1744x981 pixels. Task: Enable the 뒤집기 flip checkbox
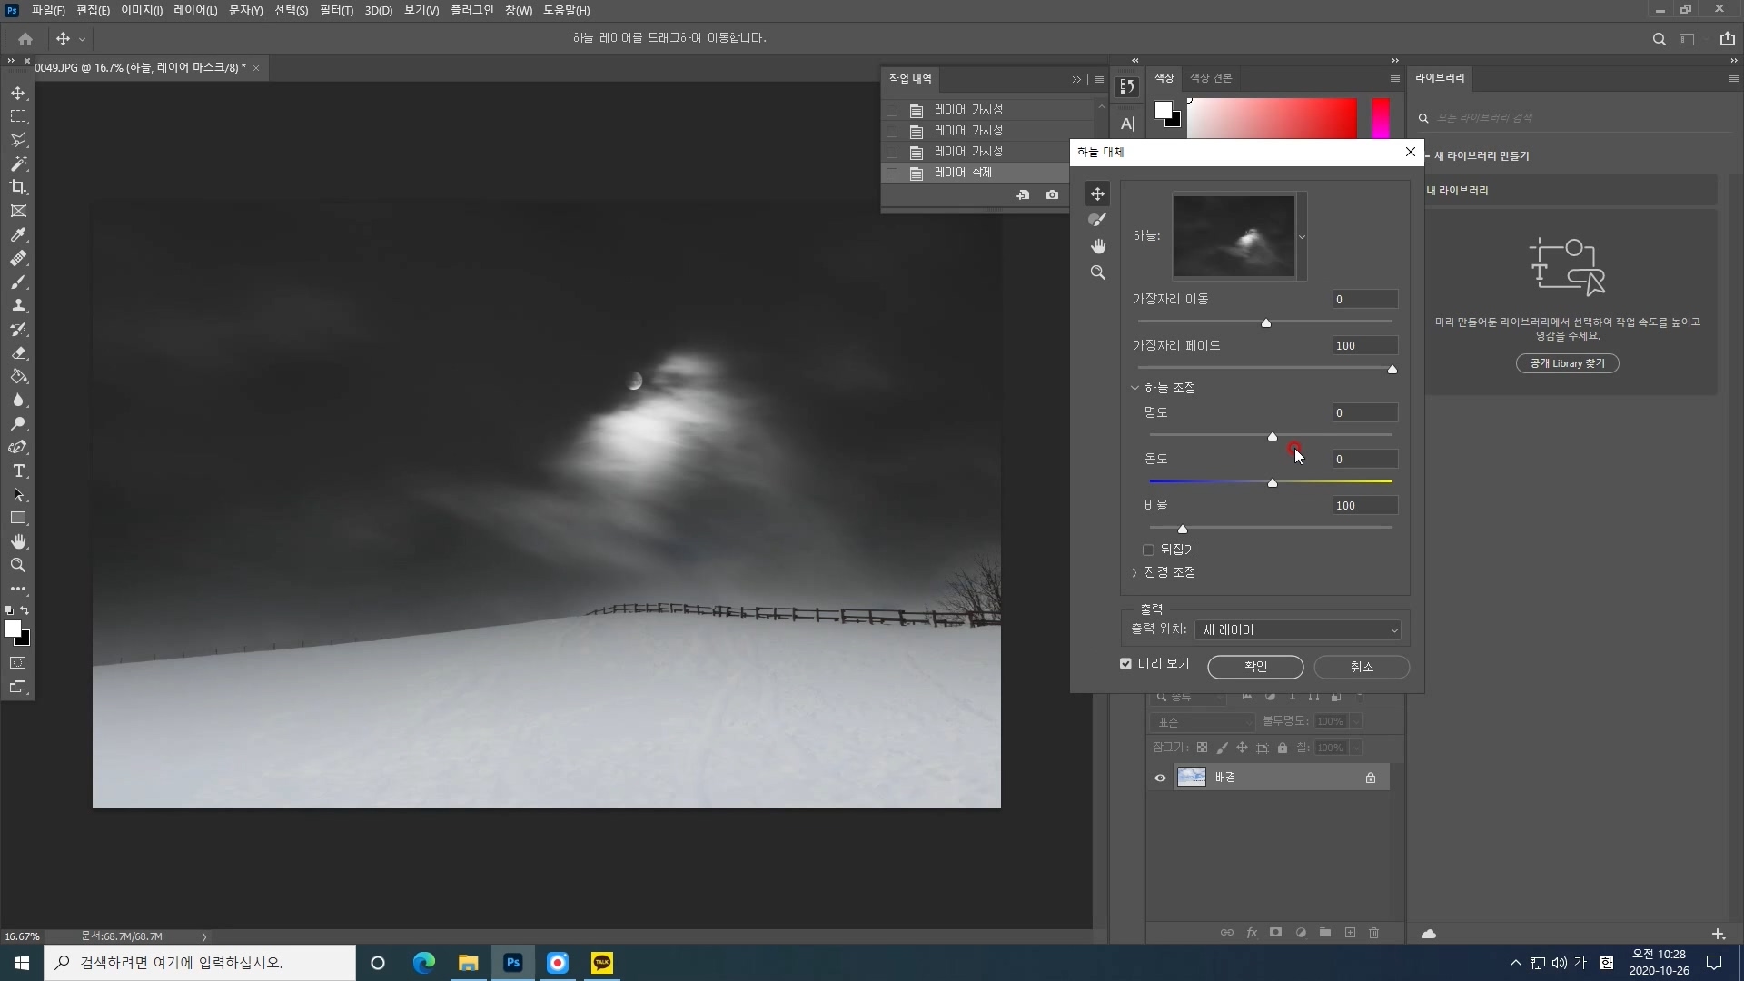(x=1148, y=550)
